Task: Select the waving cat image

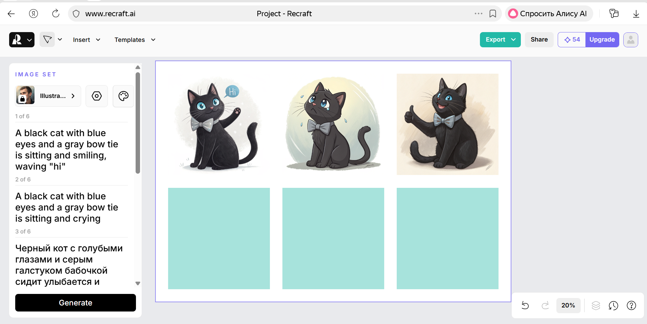Action: [x=219, y=124]
